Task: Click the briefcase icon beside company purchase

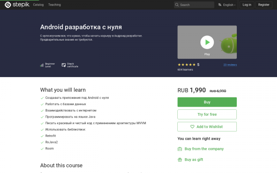Action: pos(180,149)
